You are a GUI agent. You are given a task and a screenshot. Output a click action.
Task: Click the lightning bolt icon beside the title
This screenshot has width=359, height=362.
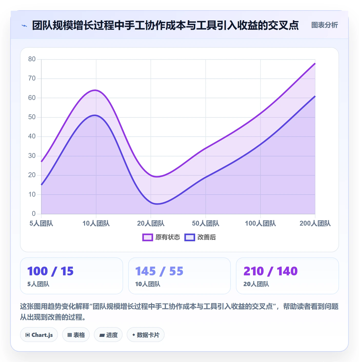click(x=24, y=25)
